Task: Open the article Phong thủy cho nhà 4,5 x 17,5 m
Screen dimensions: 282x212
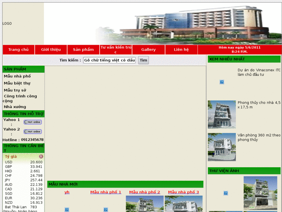Action: (x=259, y=105)
